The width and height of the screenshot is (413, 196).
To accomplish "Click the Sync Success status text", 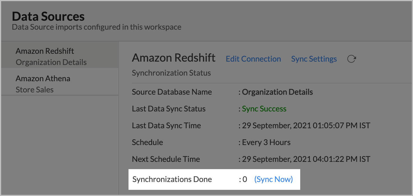I will tap(264, 109).
